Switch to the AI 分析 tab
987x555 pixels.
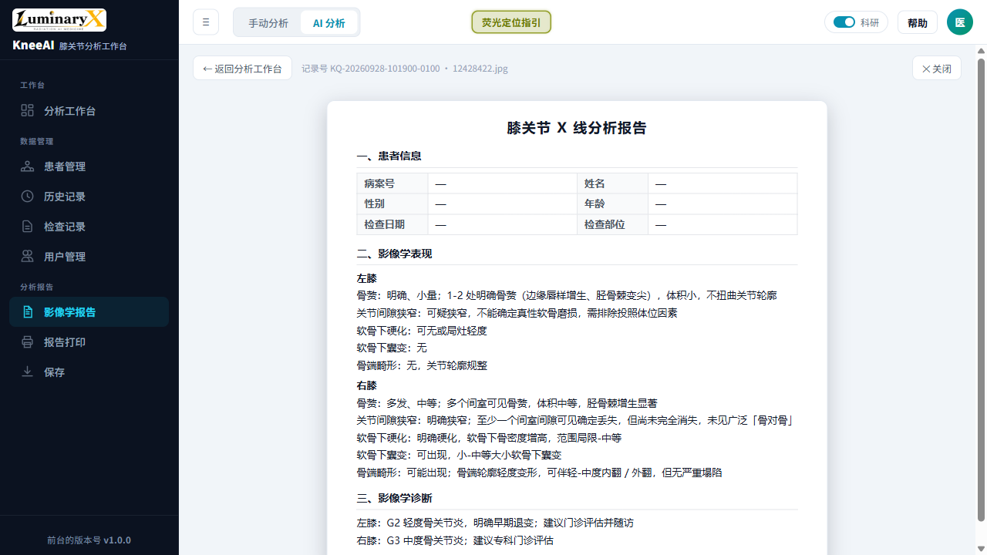(329, 23)
